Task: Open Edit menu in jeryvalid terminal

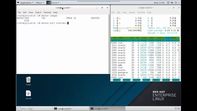Action: (x=25, y=12)
